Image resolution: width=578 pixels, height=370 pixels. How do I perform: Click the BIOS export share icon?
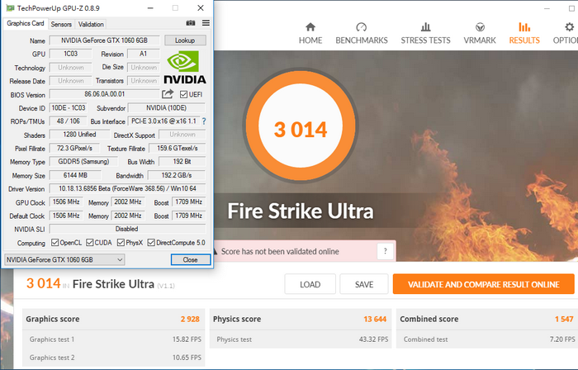click(x=168, y=95)
